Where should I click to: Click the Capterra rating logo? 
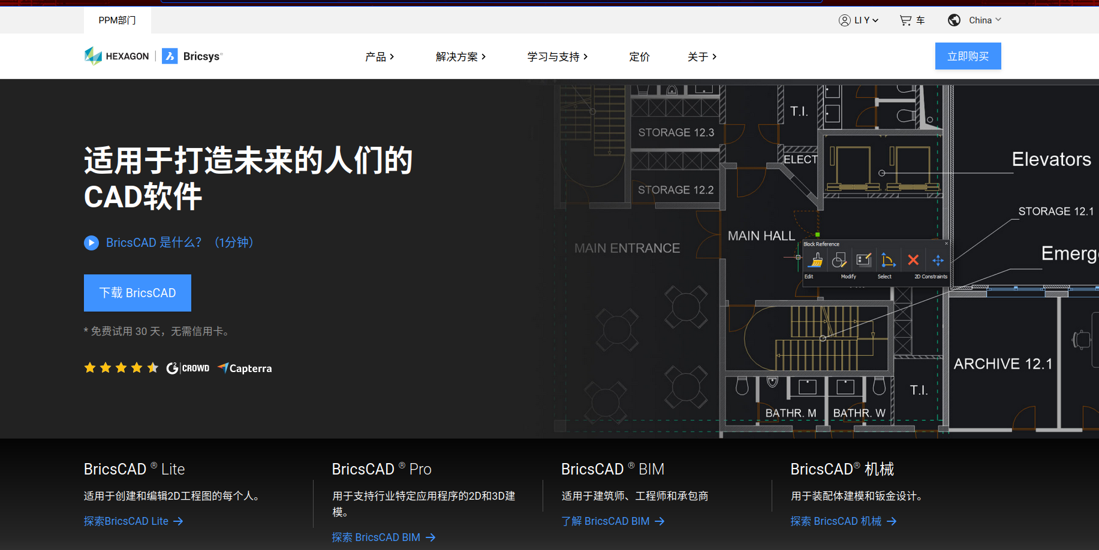245,368
